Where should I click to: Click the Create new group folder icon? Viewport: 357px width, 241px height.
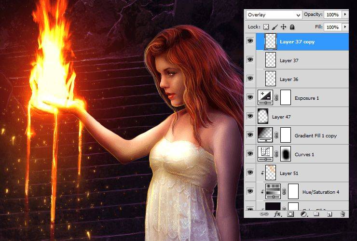[316, 214]
